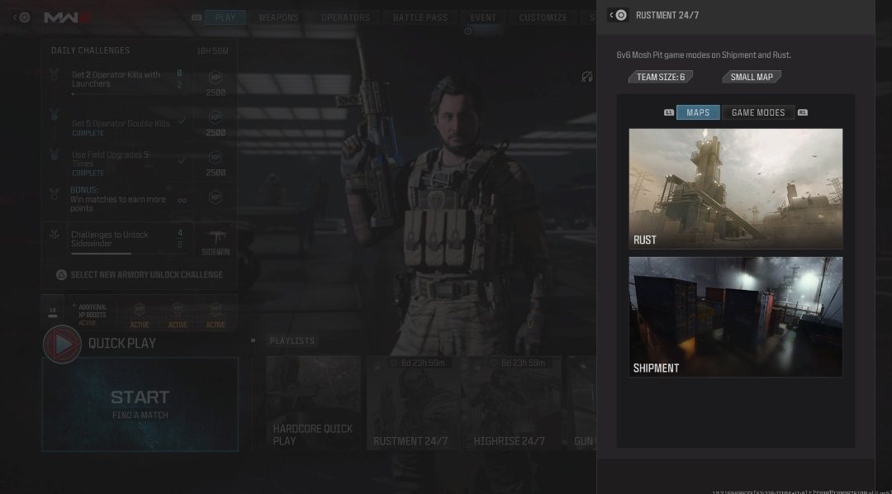Open the Battle Pass menu tab
This screenshot has width=892, height=494.
pos(420,17)
